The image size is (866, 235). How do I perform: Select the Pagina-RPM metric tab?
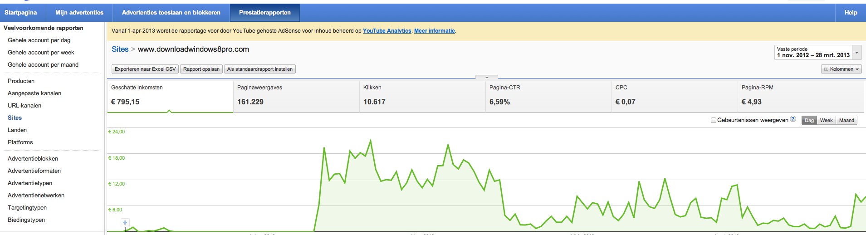801,96
